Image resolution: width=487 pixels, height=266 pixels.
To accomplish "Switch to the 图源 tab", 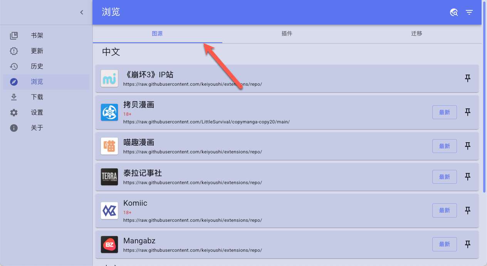I will pyautogui.click(x=157, y=34).
